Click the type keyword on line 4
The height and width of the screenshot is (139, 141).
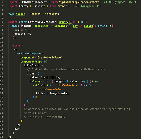pyautogui.click(x=11, y=14)
